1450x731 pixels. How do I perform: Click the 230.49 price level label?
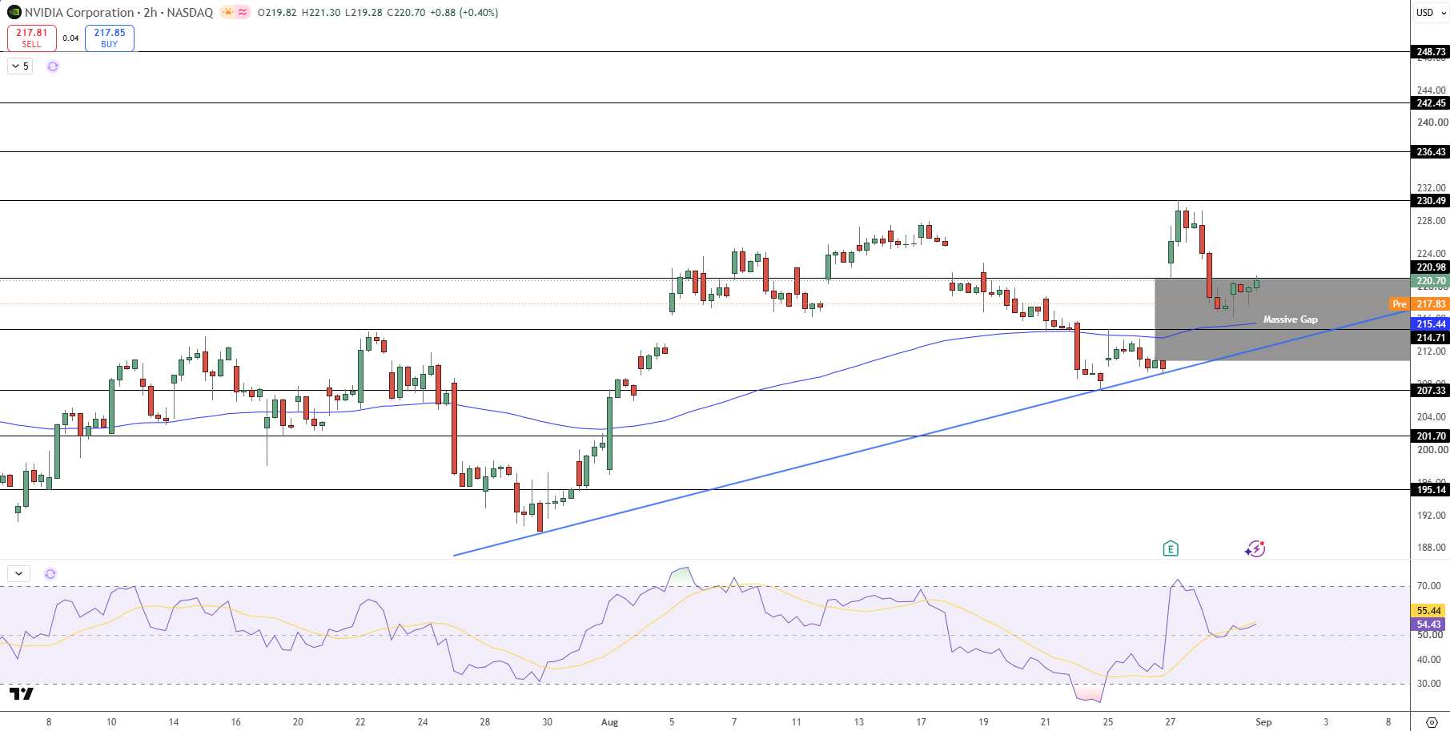[1431, 201]
